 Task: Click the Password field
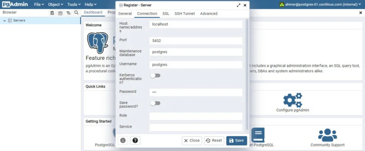(x=196, y=93)
